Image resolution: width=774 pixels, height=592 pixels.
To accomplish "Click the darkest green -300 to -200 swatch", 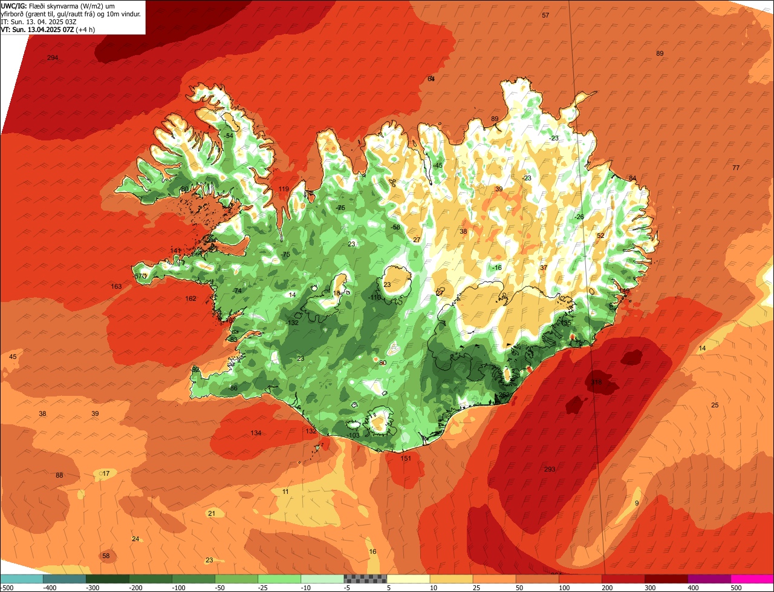I will click(107, 579).
